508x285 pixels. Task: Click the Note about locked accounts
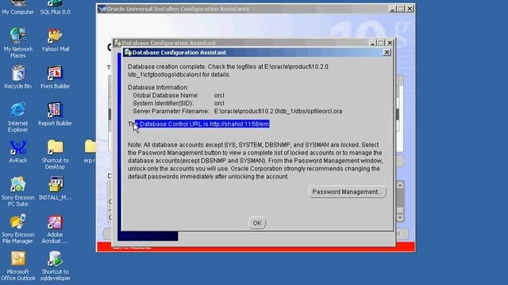(x=256, y=161)
